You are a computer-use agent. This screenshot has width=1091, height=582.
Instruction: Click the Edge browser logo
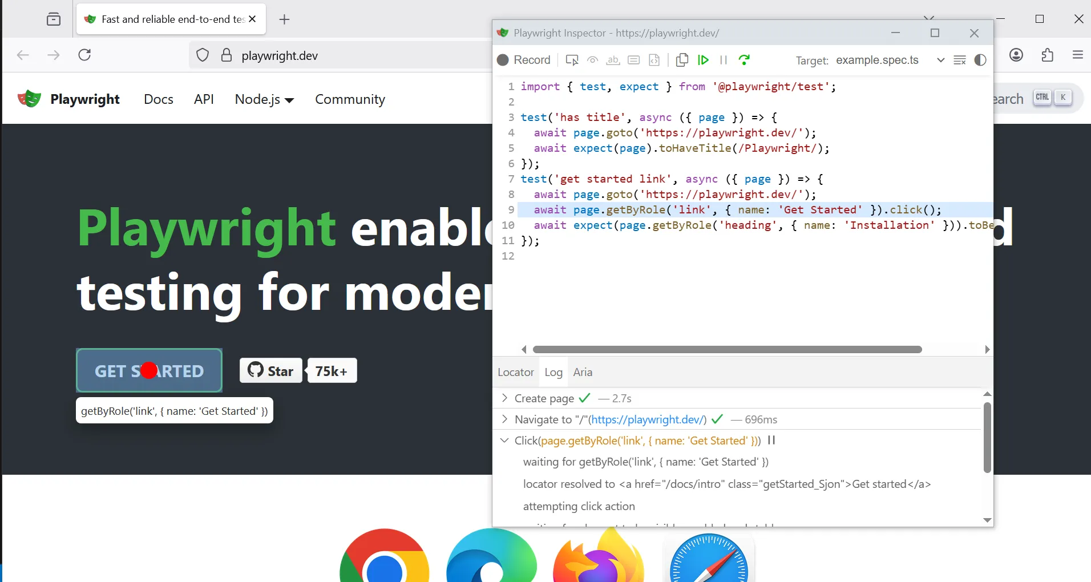pos(491,556)
